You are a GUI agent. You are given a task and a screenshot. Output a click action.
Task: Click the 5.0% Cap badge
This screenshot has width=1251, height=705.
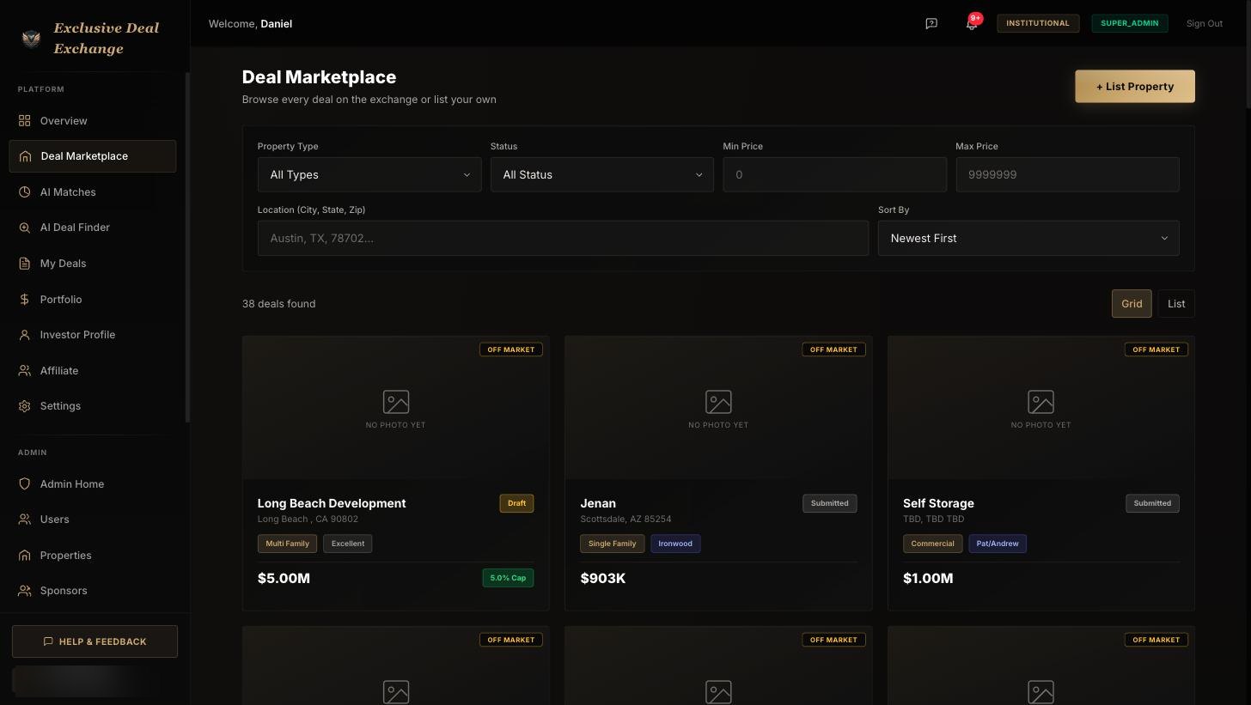point(508,578)
